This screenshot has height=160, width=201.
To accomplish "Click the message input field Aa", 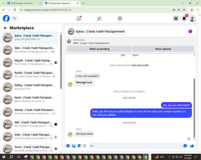I will [x=135, y=146].
